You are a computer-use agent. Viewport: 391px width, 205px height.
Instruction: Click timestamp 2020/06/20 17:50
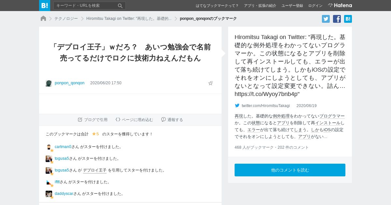106,83
